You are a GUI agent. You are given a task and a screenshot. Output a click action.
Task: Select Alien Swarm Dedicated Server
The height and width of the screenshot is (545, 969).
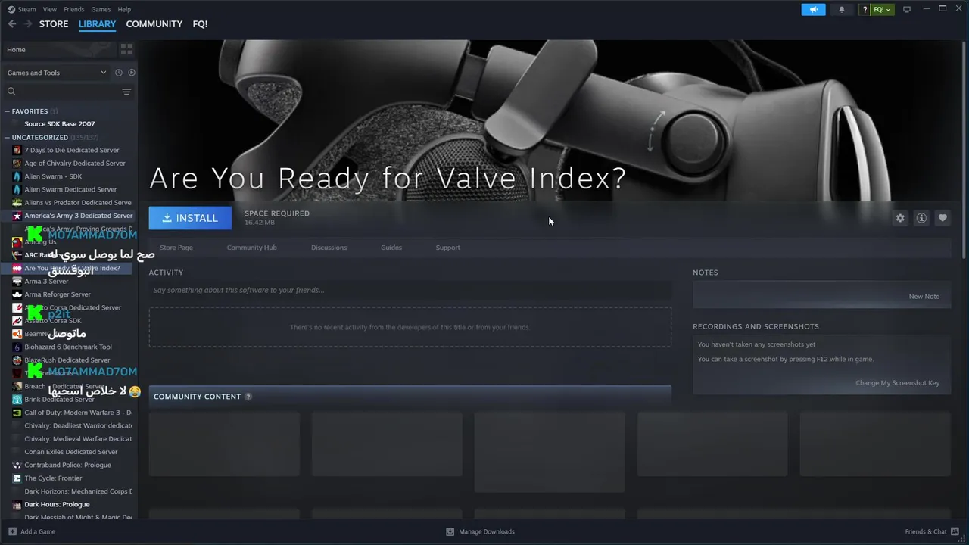(x=69, y=189)
